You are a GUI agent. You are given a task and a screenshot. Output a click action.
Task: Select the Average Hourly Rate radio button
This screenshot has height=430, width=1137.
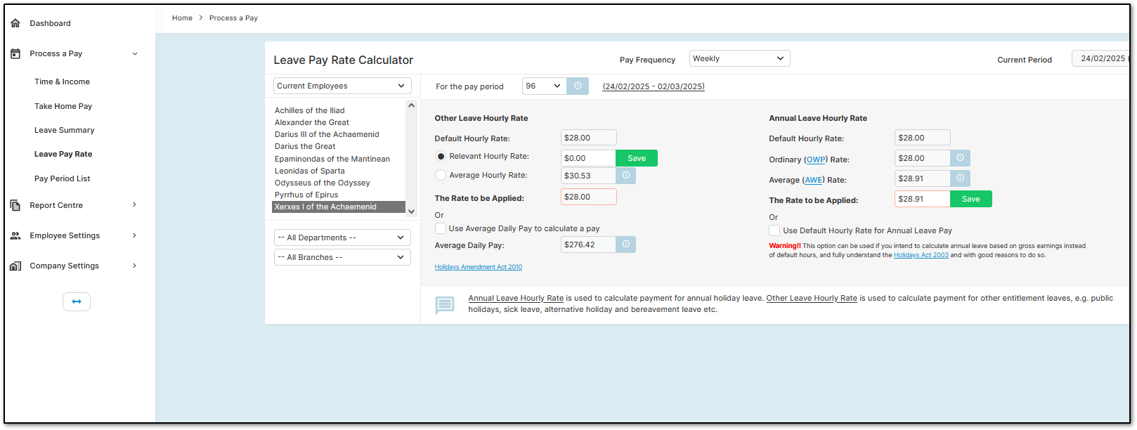[441, 175]
